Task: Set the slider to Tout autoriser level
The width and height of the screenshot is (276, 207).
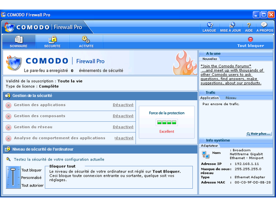Action: (x=32, y=185)
